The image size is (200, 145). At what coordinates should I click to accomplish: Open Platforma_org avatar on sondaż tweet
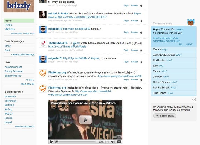click(x=43, y=73)
